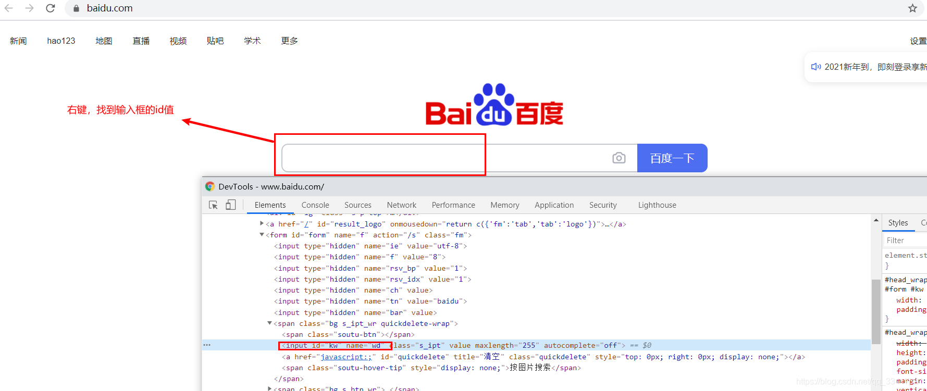
Task: Click the 百度一下 search button
Action: [x=672, y=158]
